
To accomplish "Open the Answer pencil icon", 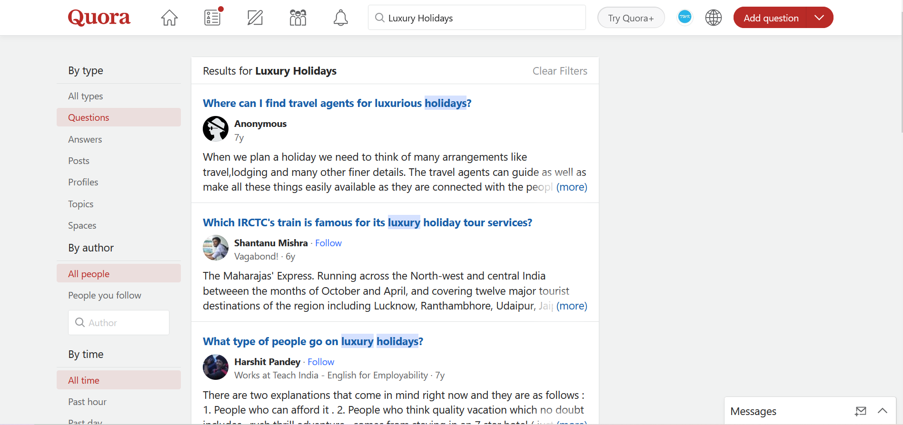I will coord(255,18).
